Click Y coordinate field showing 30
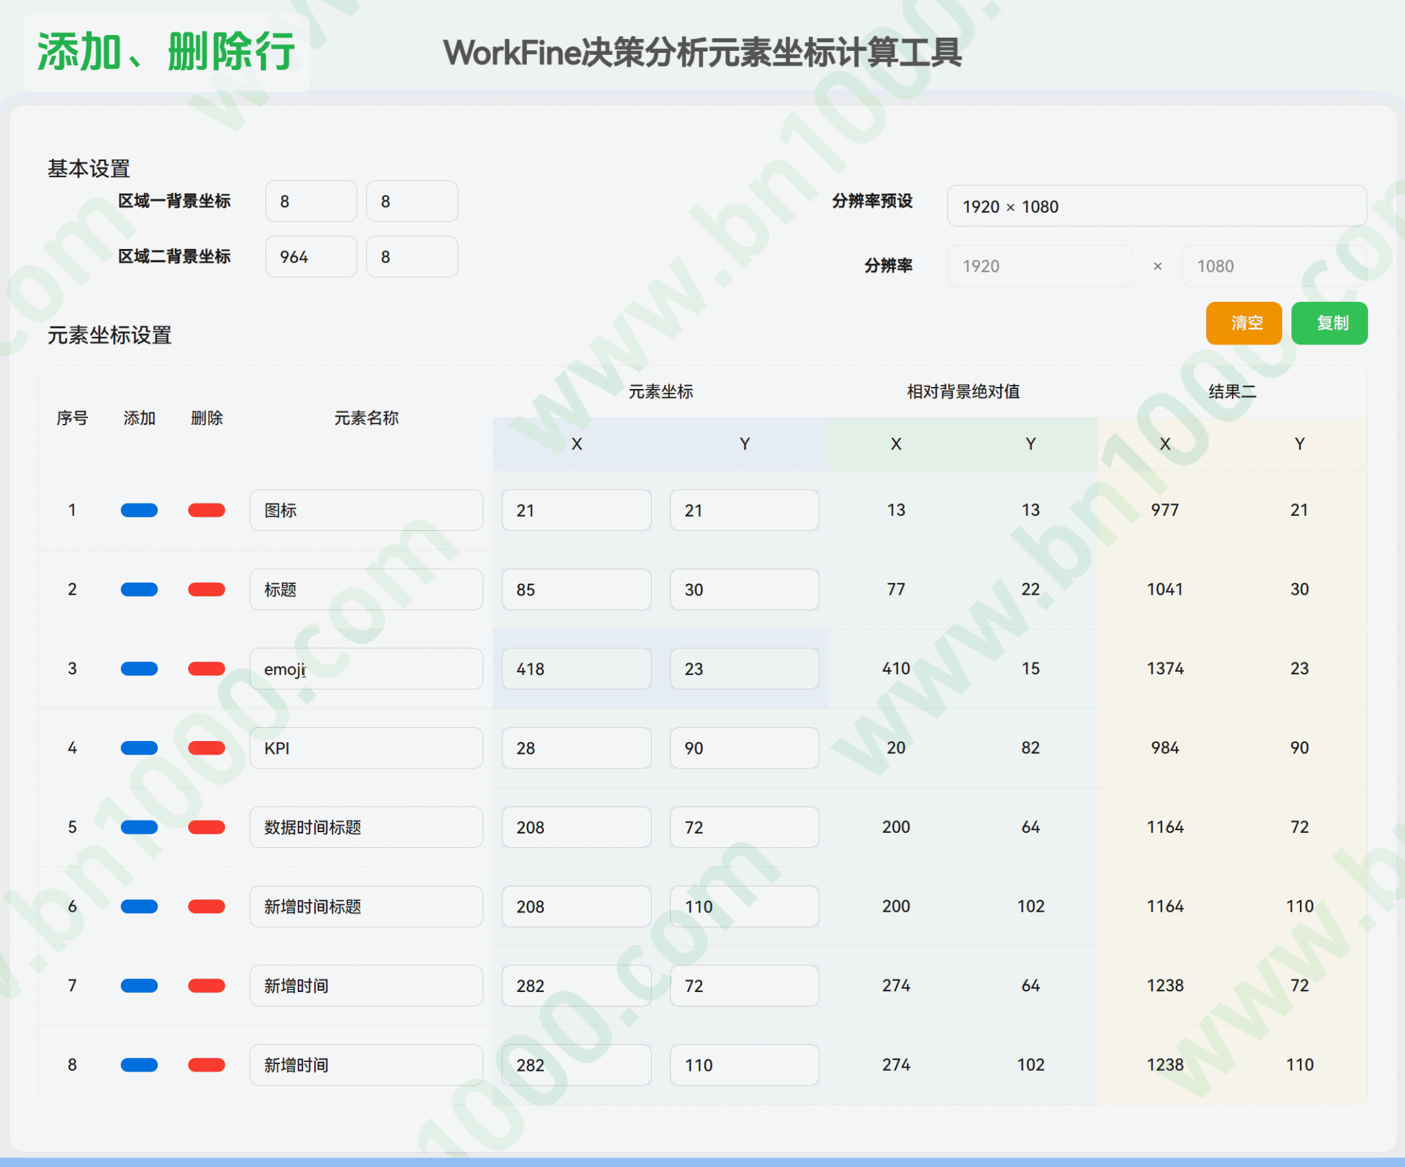1405x1167 pixels. coord(744,589)
